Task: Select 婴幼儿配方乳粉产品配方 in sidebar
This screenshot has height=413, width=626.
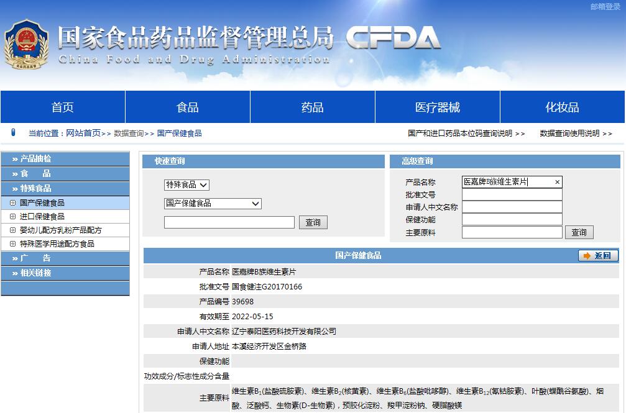Action: pos(60,230)
